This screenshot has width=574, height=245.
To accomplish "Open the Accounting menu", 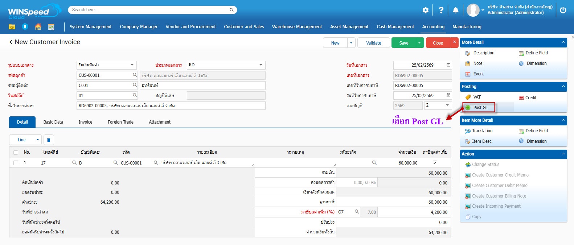I will point(433,27).
